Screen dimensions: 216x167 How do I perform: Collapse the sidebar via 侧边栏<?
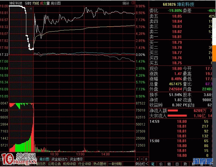click(x=142, y=164)
